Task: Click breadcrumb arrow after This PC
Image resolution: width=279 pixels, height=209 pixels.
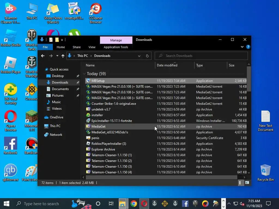Action: [x=91, y=56]
